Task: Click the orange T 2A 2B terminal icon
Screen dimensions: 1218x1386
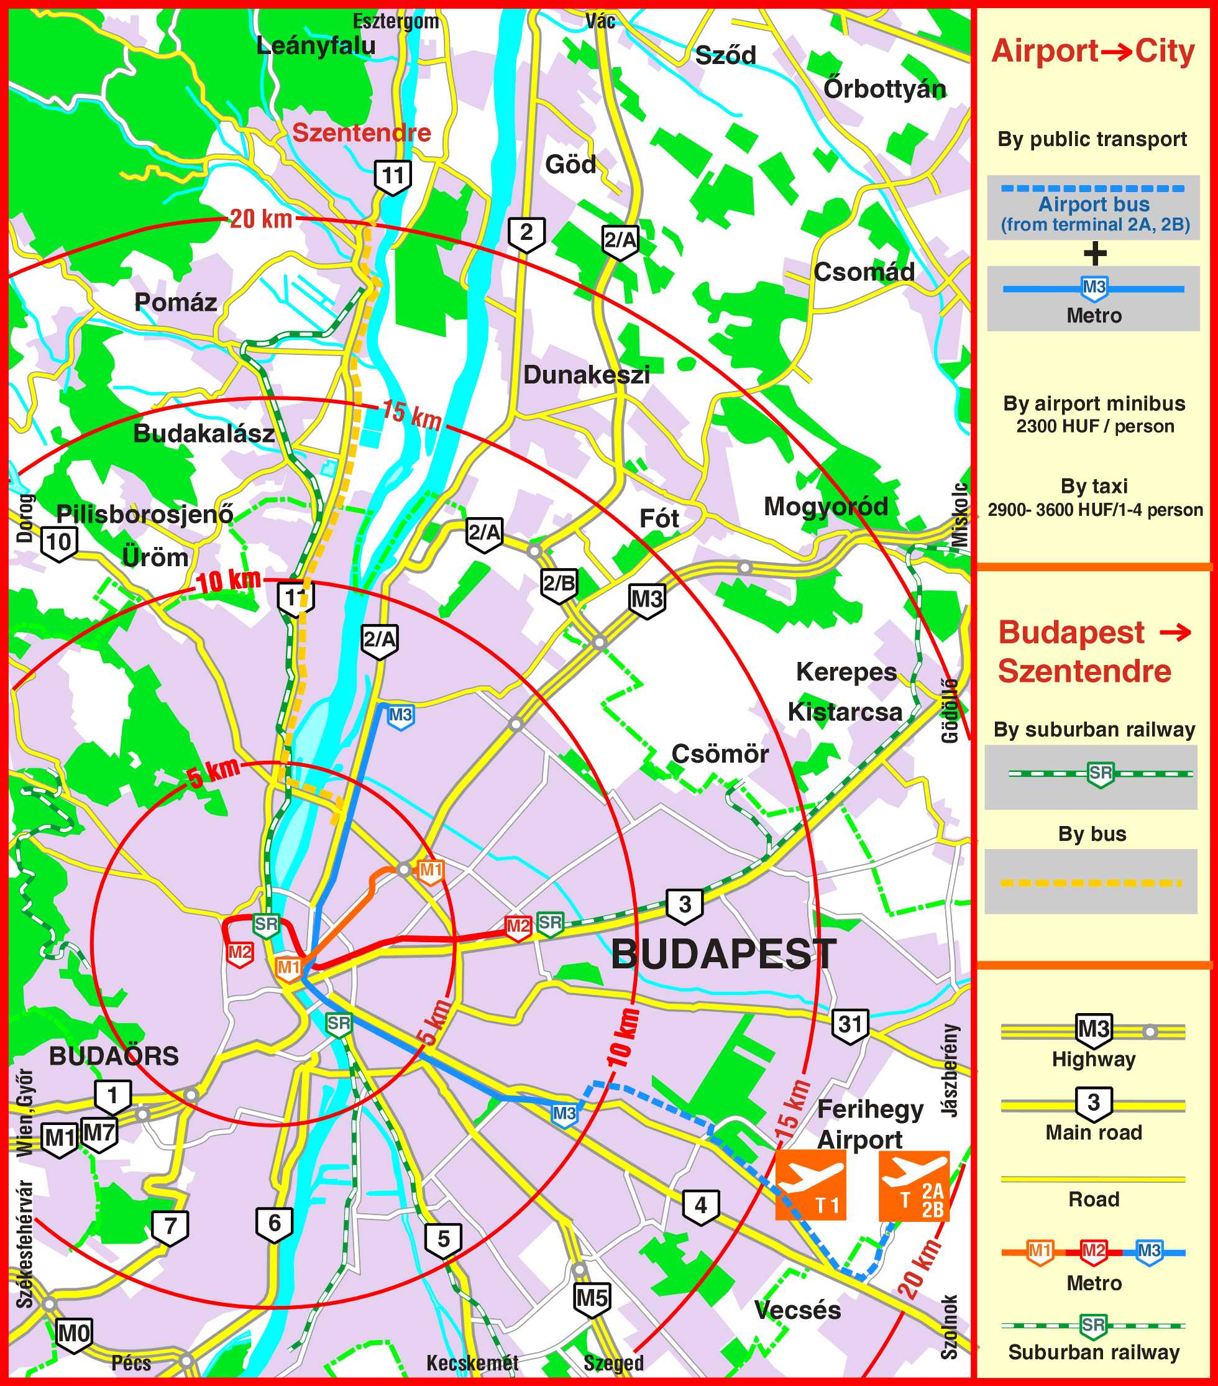Action: click(913, 1185)
